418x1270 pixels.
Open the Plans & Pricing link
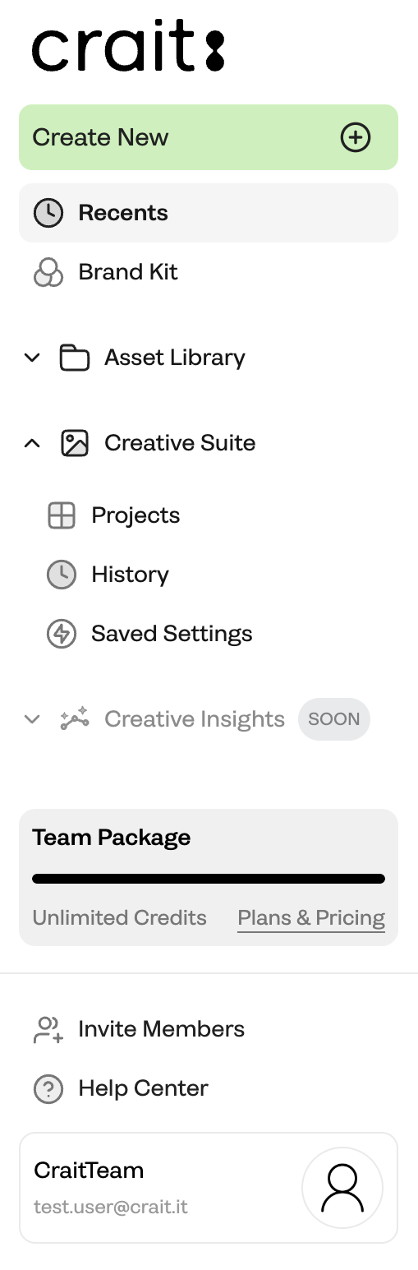coord(311,917)
